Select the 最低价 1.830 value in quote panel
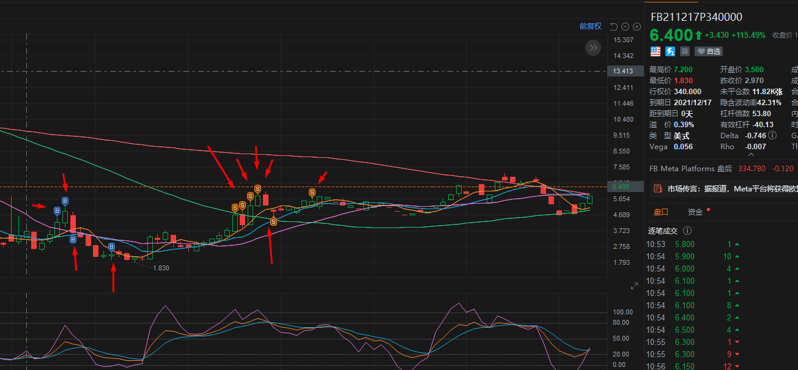This screenshot has height=370, width=798. tap(683, 81)
